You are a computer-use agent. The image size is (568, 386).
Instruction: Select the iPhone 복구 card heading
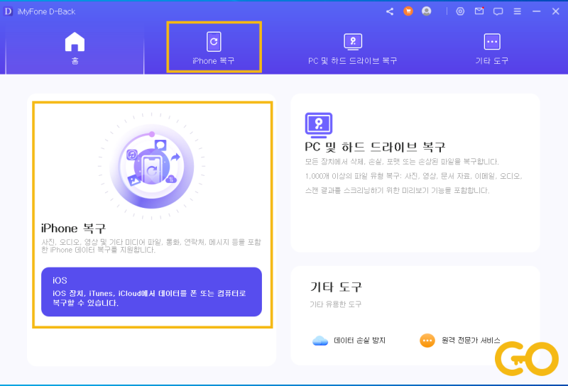click(74, 228)
